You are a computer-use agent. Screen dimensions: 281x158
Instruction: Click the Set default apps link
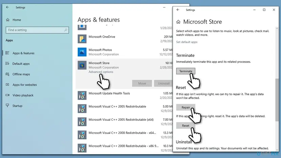(x=187, y=42)
